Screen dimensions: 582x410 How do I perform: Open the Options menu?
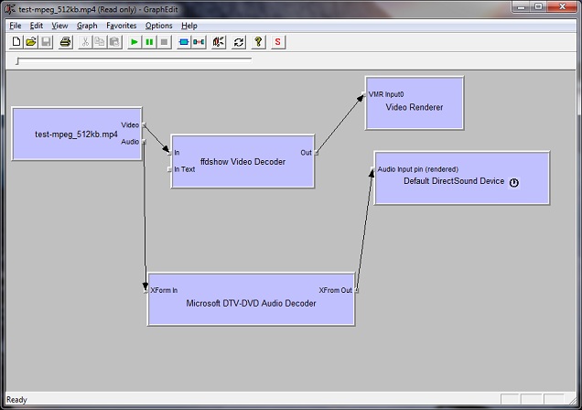pyautogui.click(x=159, y=26)
